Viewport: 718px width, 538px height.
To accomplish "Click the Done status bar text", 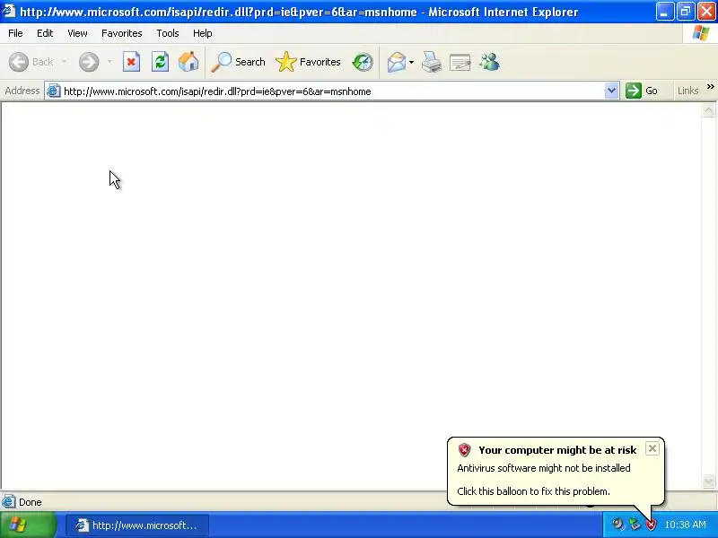I will [31, 502].
